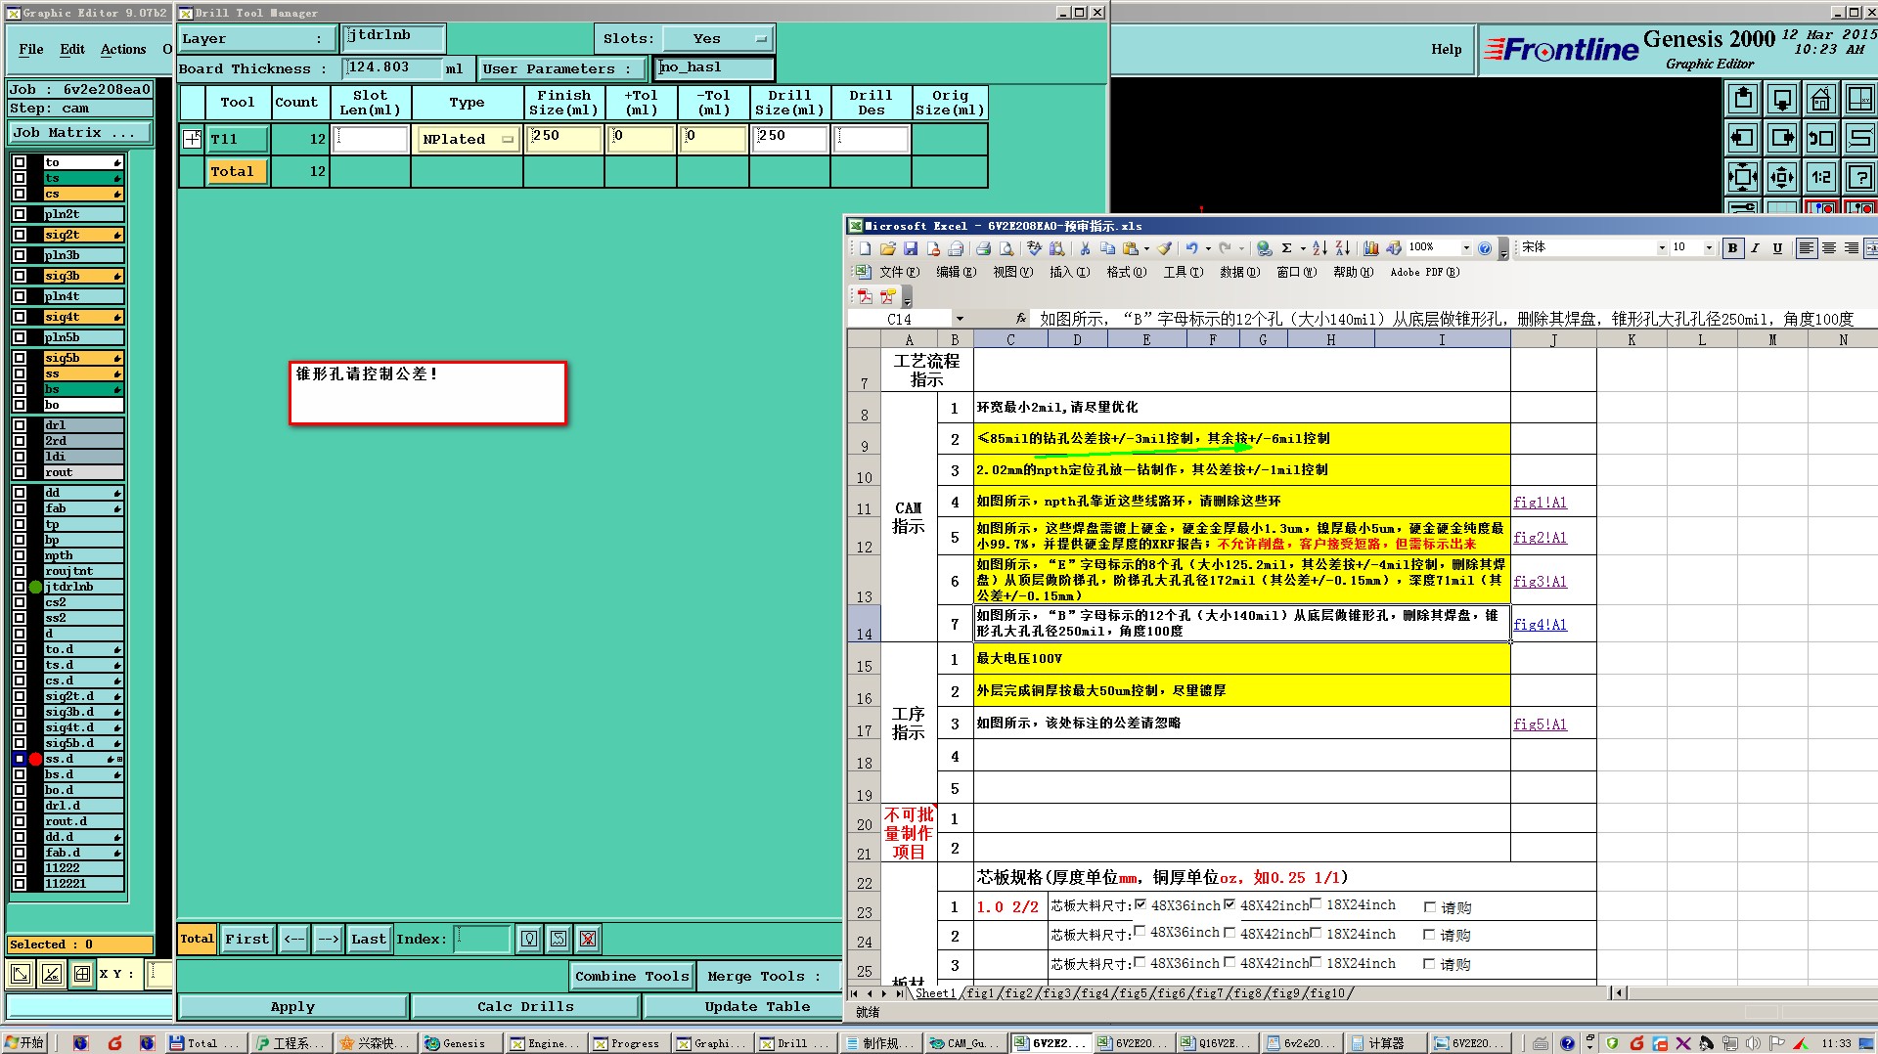Screen dimensions: 1878x1054
Task: Toggle the visibility box of layer rout
Action: 20,472
